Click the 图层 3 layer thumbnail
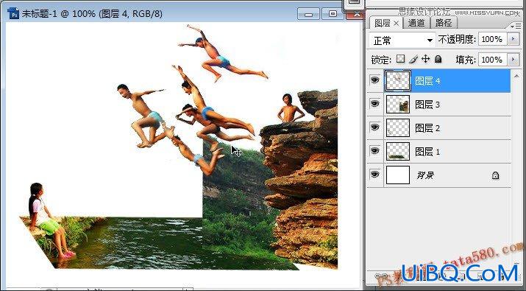This screenshot has height=291, width=526. coord(398,104)
